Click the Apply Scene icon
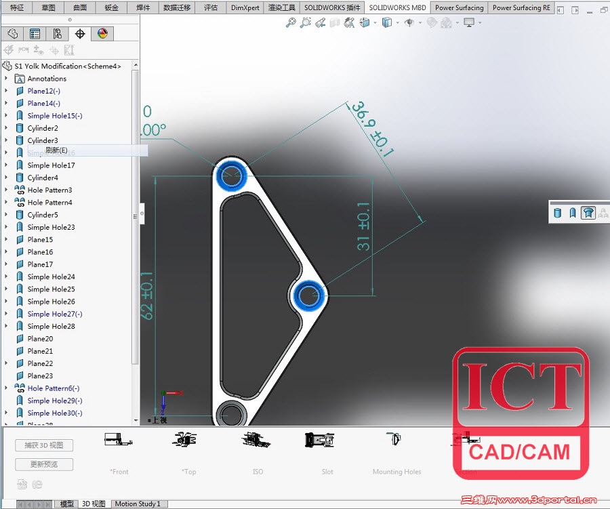This screenshot has width=610, height=509. tap(446, 23)
